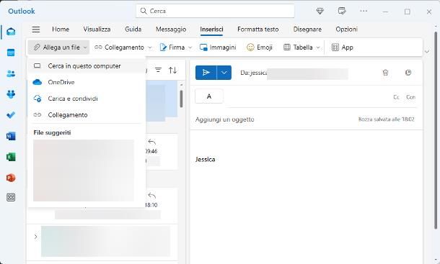Click the premium diamond icon
The image size is (440, 264).
pyautogui.click(x=320, y=12)
